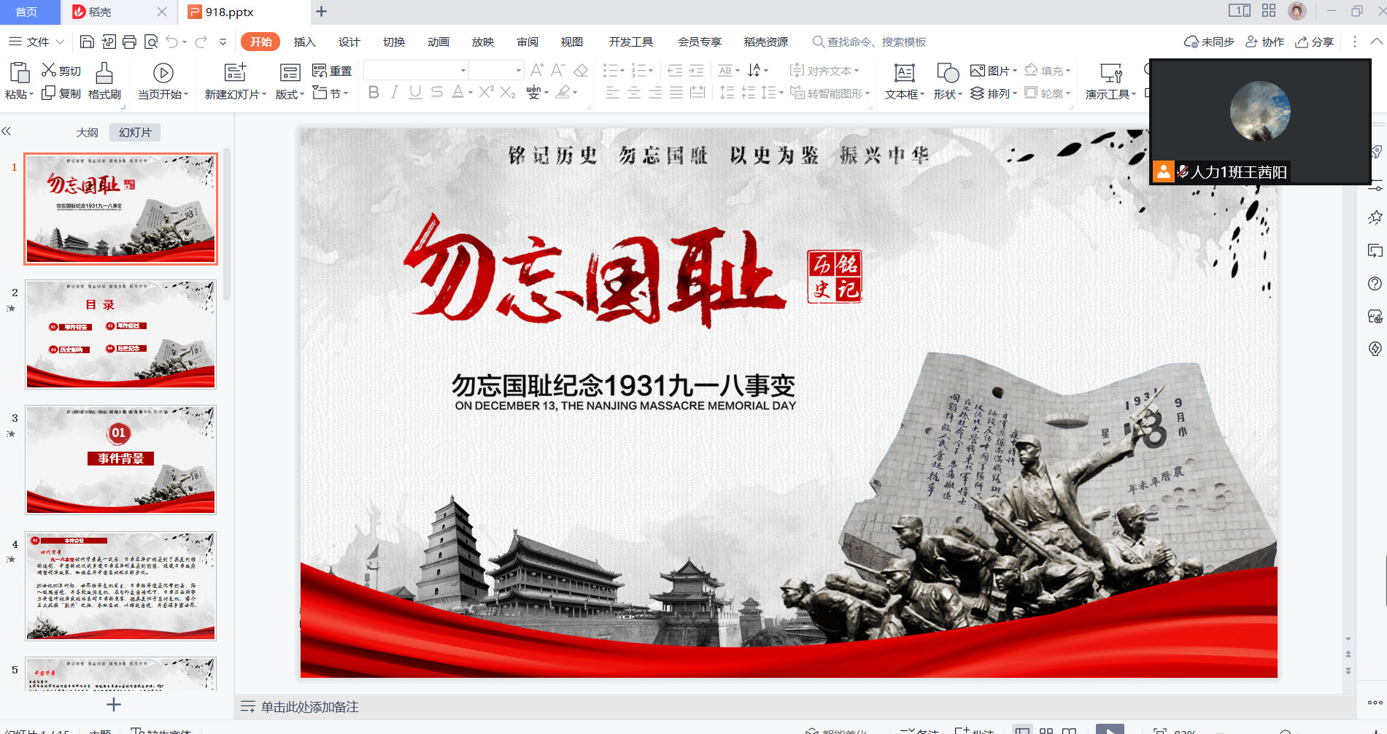The height and width of the screenshot is (734, 1387).
Task: Toggle bold formatting
Action: tap(374, 93)
